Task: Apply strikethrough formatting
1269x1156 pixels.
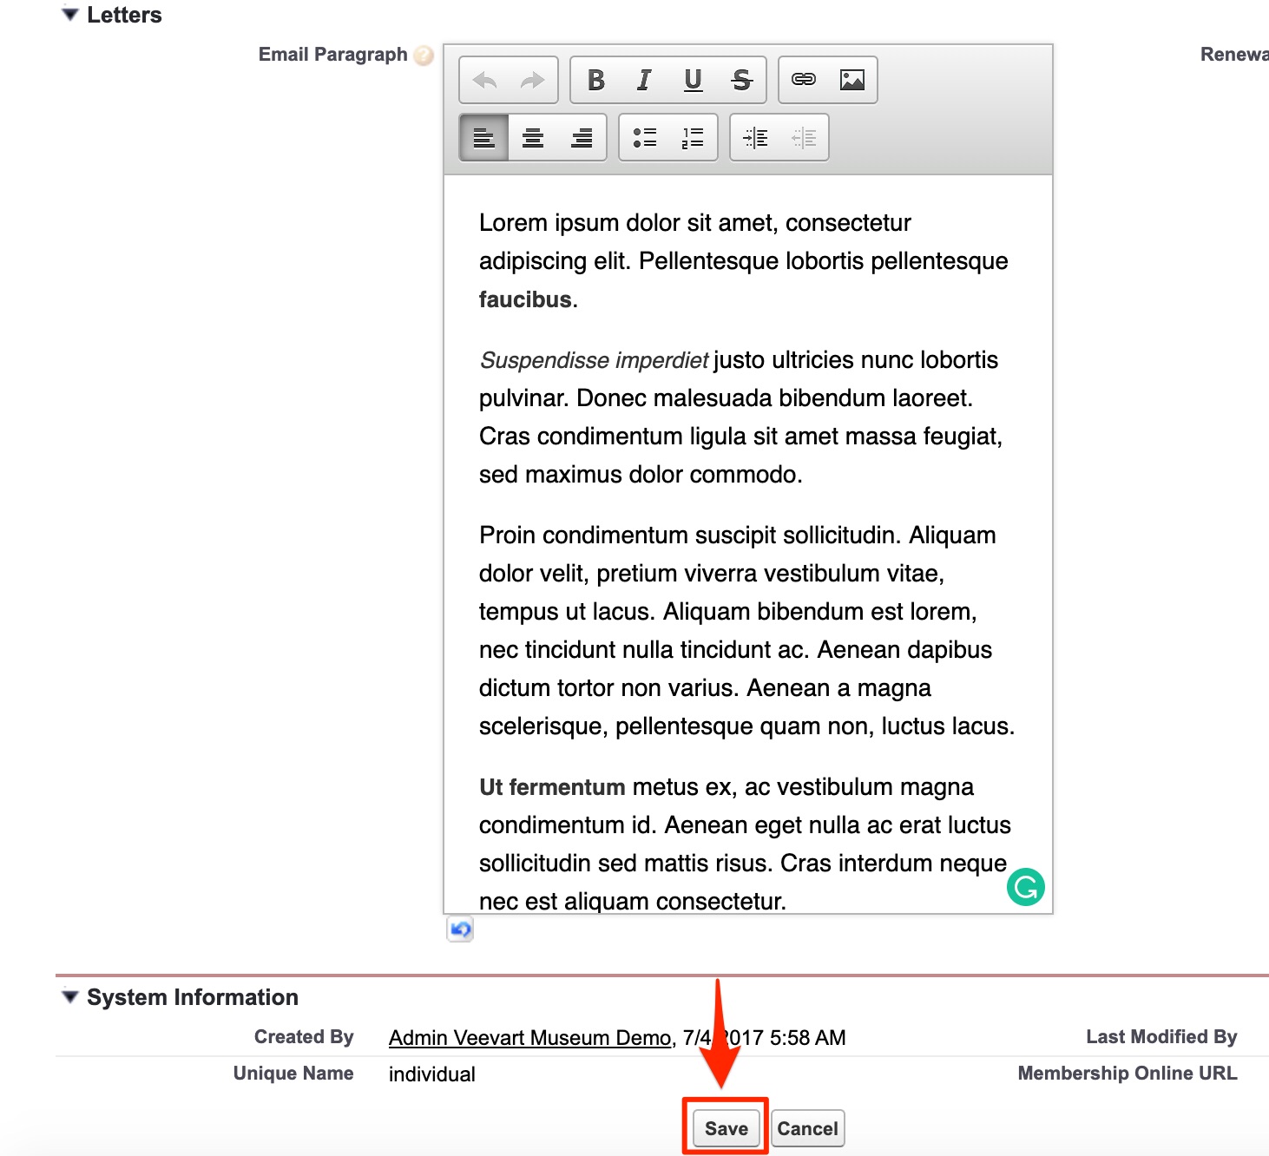Action: coord(741,80)
